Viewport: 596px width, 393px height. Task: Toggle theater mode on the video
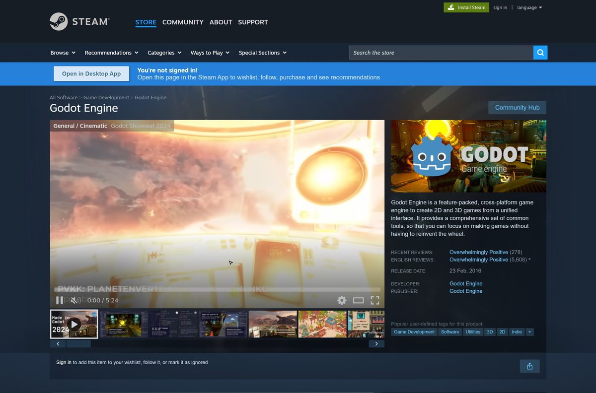coord(359,300)
